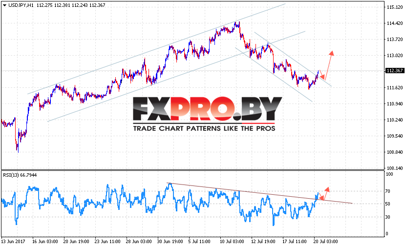Select the 114.420 price axis value

click(x=395, y=23)
